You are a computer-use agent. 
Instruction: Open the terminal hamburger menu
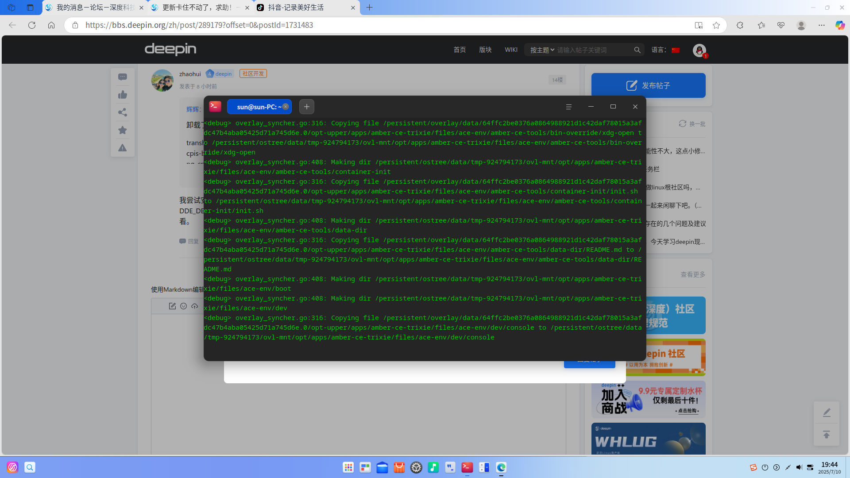click(569, 107)
